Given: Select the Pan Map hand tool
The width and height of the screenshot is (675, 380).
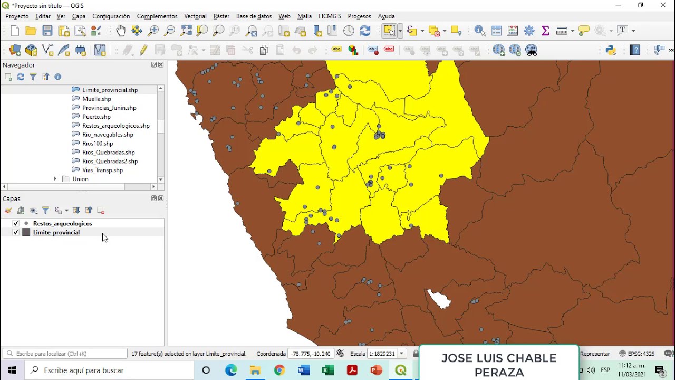Looking at the screenshot, I should (x=121, y=31).
